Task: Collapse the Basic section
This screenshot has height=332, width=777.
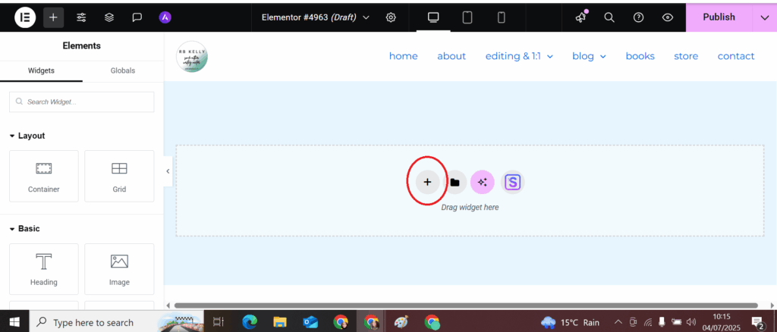Action: tap(25, 229)
